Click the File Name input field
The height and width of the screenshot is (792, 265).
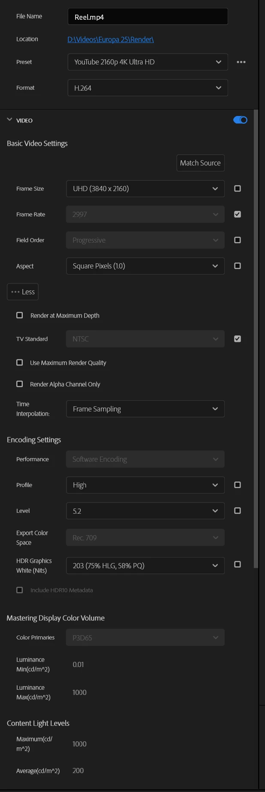pyautogui.click(x=147, y=17)
